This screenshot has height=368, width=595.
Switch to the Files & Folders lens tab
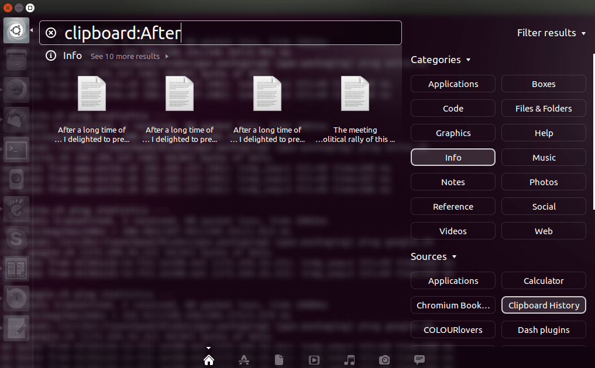click(x=279, y=360)
